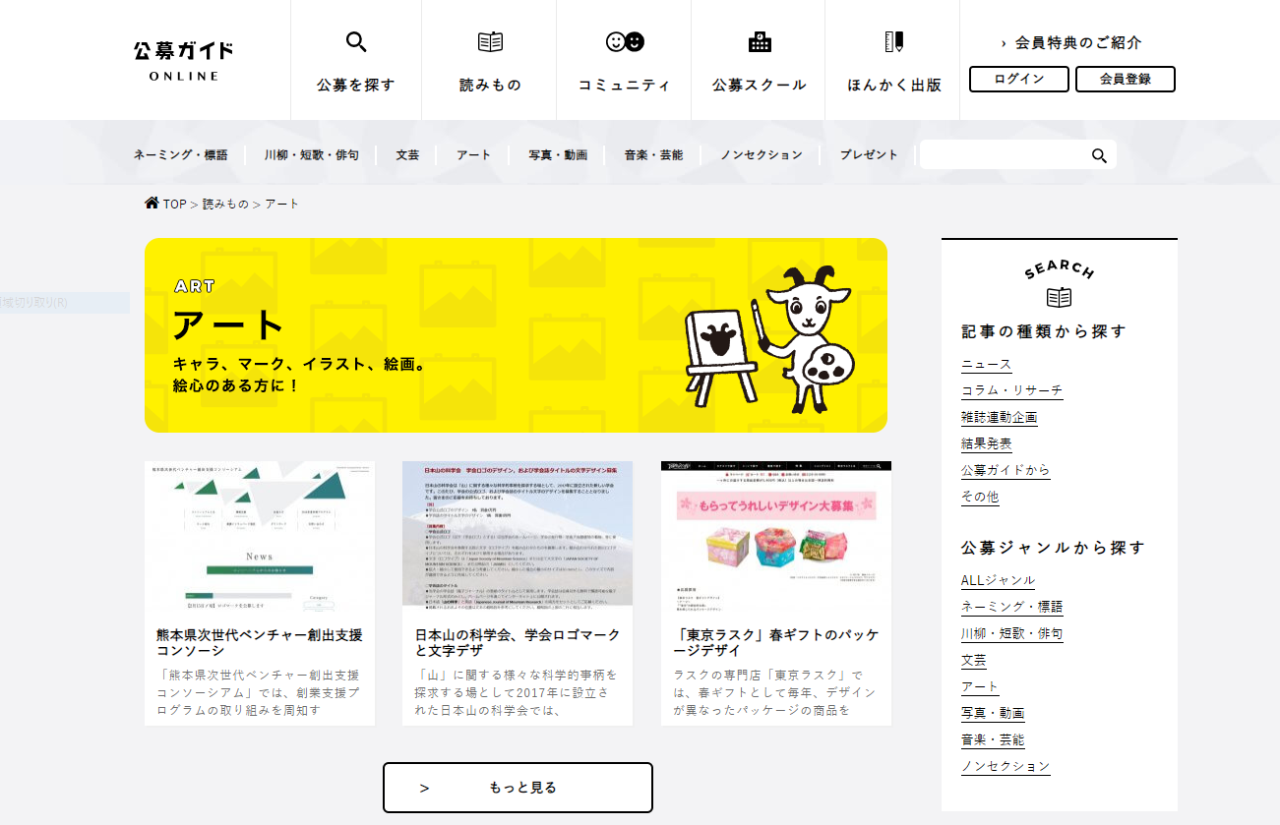Select アート in sidebar genres
The image size is (1280, 825).
980,686
